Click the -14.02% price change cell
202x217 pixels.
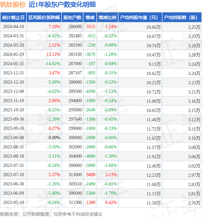pos(53,64)
